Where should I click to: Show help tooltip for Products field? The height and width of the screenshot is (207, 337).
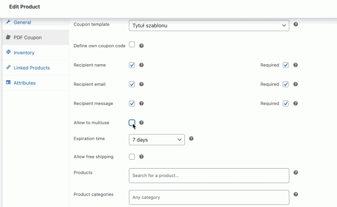pyautogui.click(x=296, y=173)
